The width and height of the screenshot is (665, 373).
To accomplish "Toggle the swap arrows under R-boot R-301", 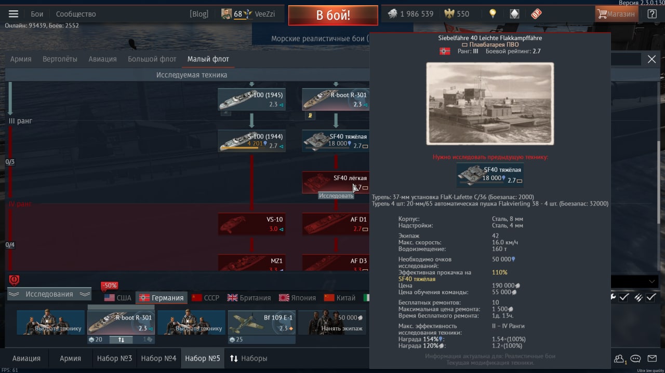I will point(121,340).
